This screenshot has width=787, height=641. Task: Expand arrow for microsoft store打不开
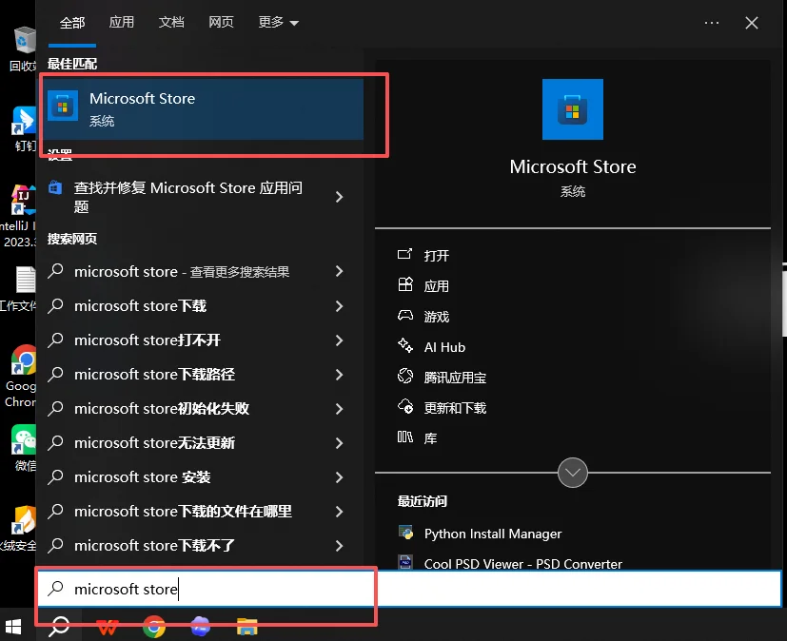pyautogui.click(x=340, y=340)
